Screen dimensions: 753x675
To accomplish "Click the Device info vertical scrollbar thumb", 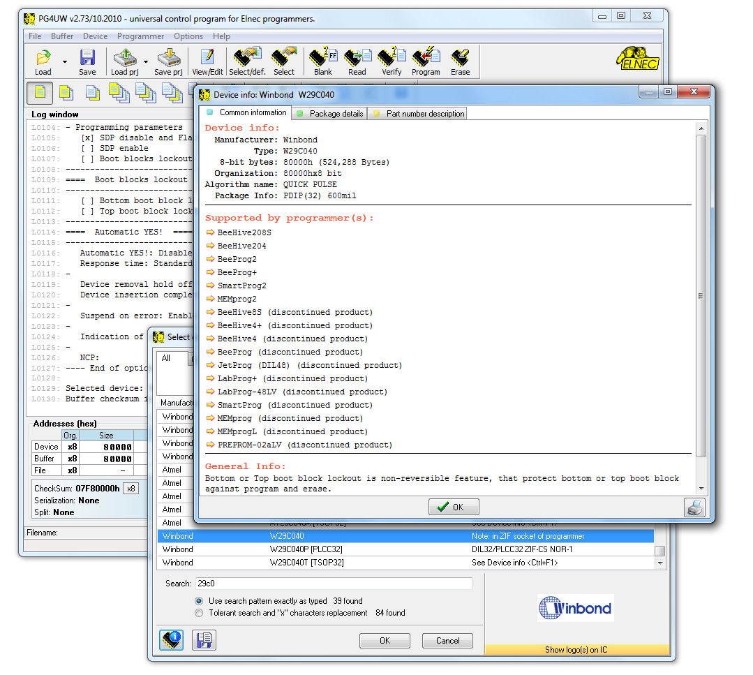I will click(701, 295).
